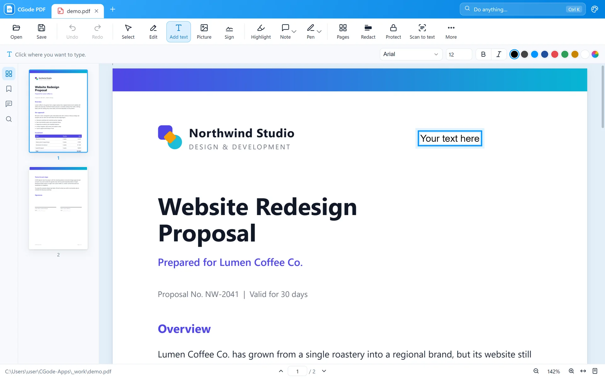Image resolution: width=605 pixels, height=378 pixels.
Task: Open the bookmarks sidebar panel
Action: coord(9,89)
